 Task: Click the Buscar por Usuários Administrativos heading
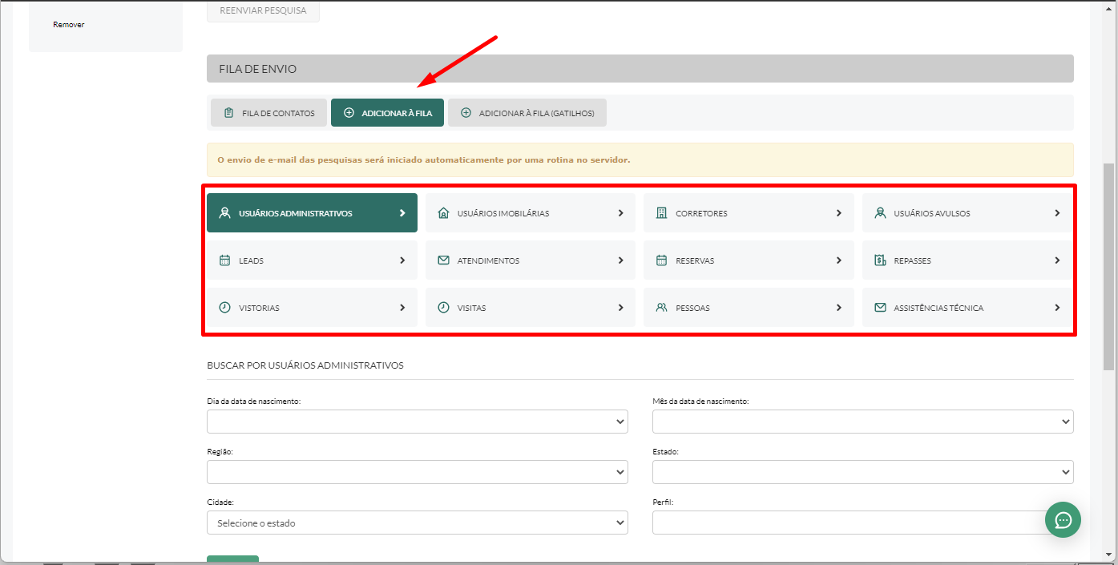[x=305, y=365]
